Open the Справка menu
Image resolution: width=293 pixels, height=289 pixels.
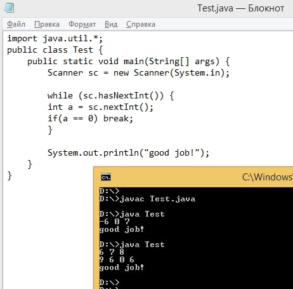point(141,24)
